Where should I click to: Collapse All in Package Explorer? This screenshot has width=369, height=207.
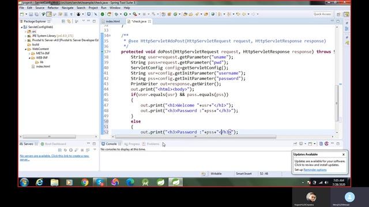point(63,21)
